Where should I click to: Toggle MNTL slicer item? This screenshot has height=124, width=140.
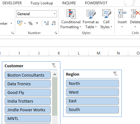[x=28, y=118]
